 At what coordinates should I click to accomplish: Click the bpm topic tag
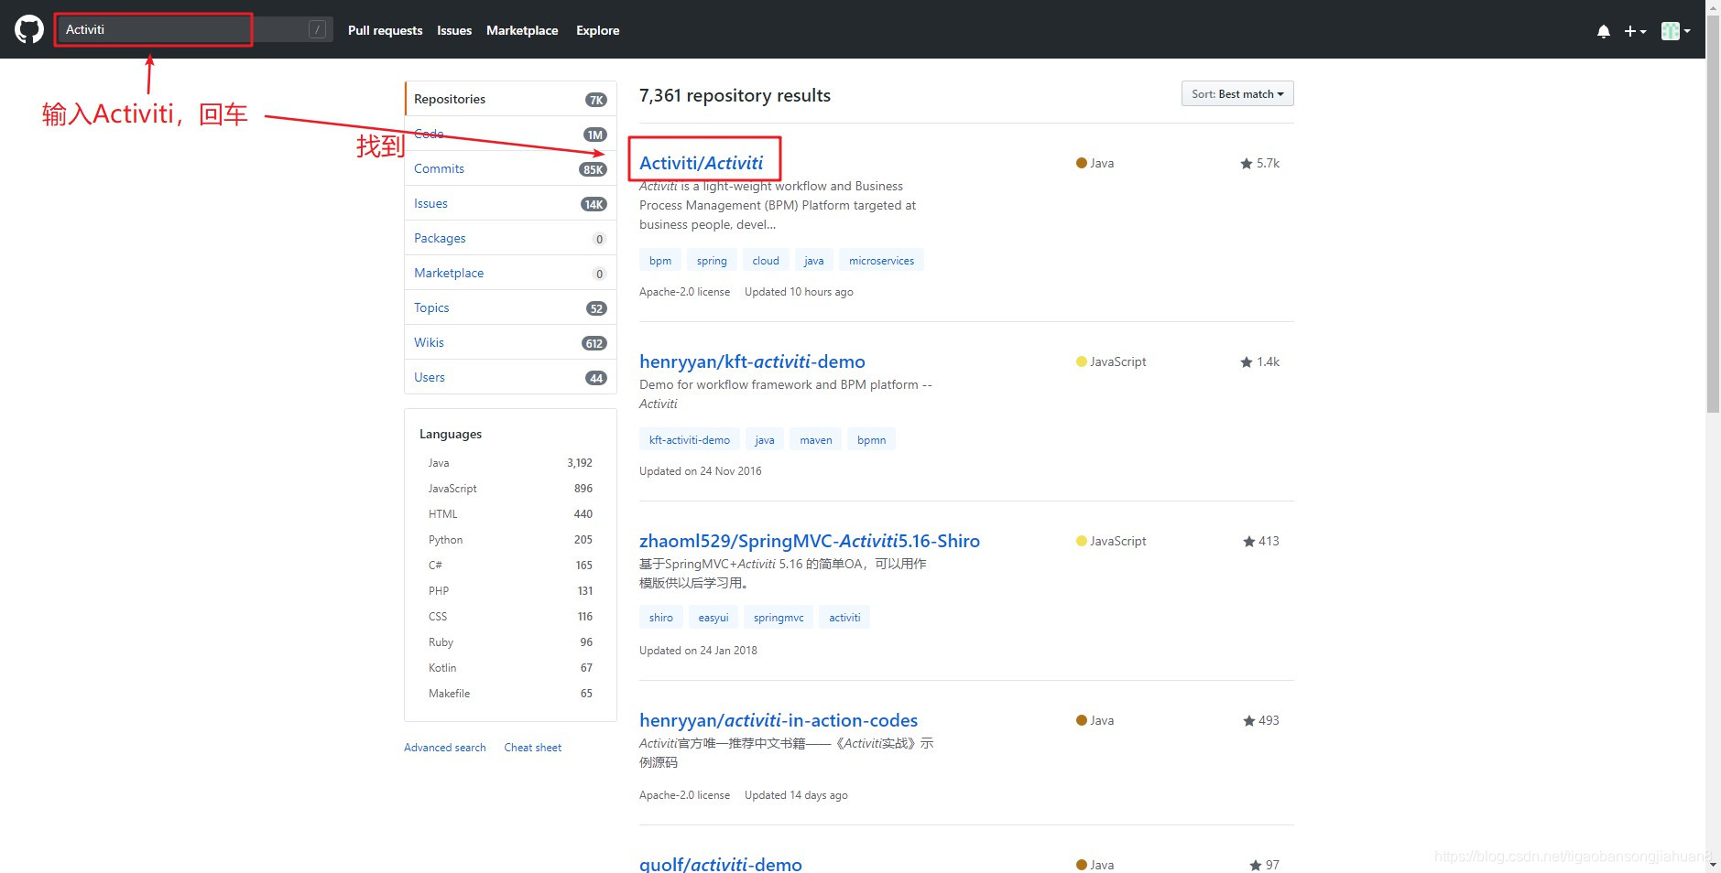660,261
